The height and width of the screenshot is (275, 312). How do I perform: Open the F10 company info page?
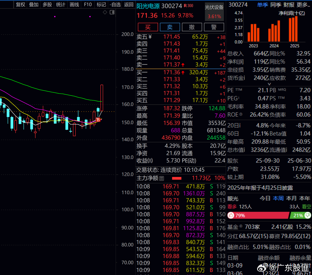click(x=88, y=5)
